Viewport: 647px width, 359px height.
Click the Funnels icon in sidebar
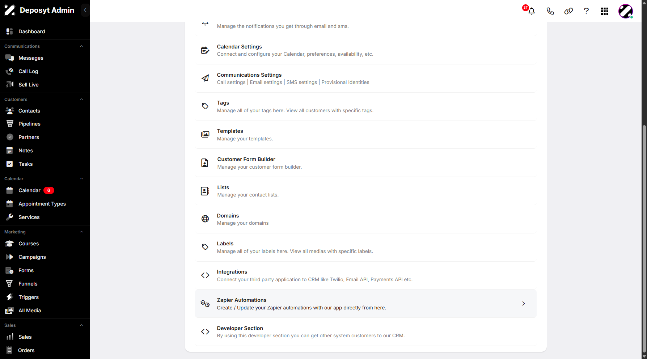coord(10,284)
